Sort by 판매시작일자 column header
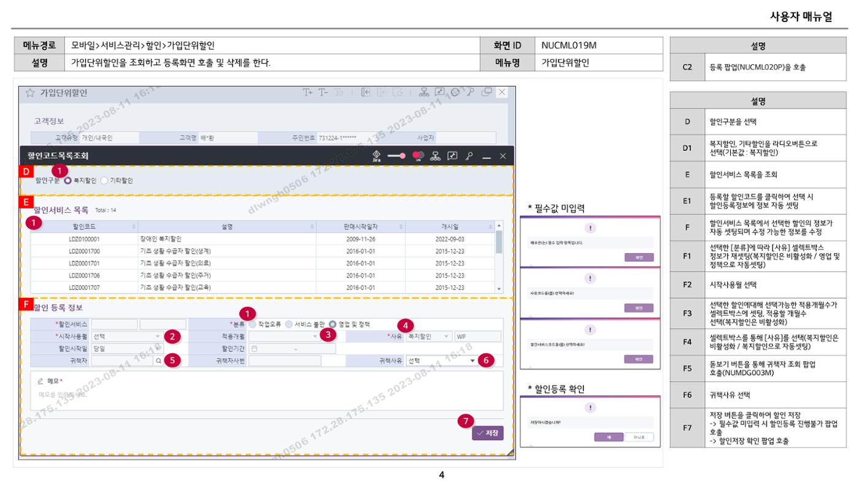 point(362,227)
